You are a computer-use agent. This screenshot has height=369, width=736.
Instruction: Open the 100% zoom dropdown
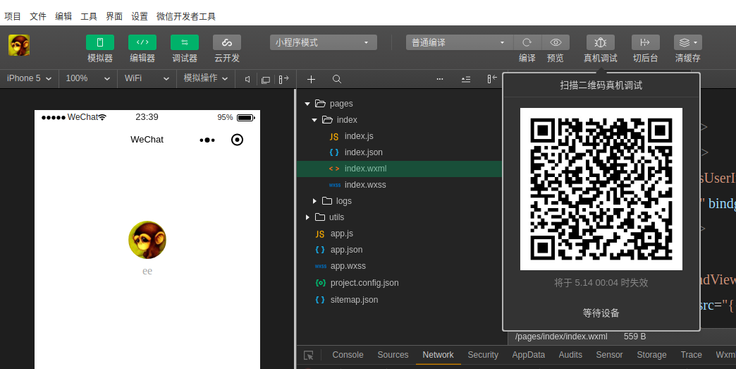[88, 78]
